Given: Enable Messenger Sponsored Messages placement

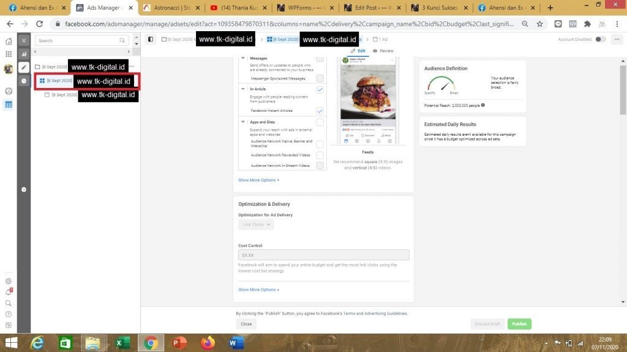Looking at the screenshot, I should [x=320, y=79].
